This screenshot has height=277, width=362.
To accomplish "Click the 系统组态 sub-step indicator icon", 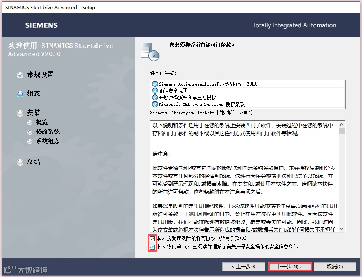I will click(29, 142).
